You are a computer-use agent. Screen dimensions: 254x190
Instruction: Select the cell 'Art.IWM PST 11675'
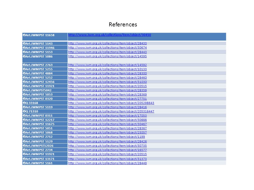[x=45, y=124]
